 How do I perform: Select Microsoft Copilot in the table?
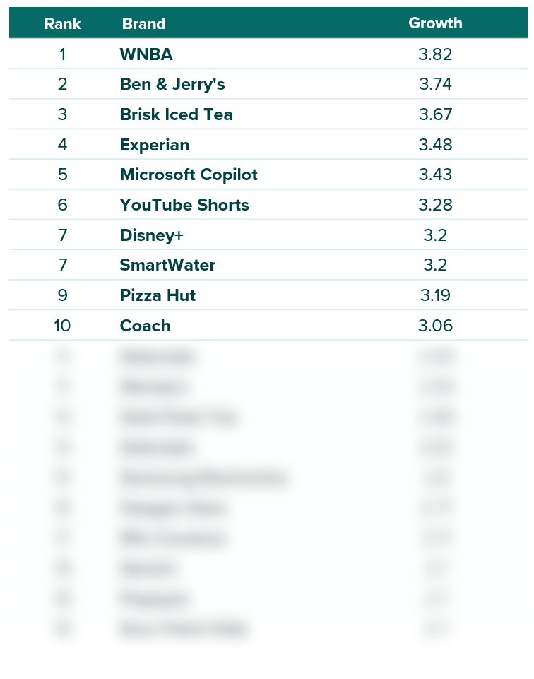tap(188, 175)
